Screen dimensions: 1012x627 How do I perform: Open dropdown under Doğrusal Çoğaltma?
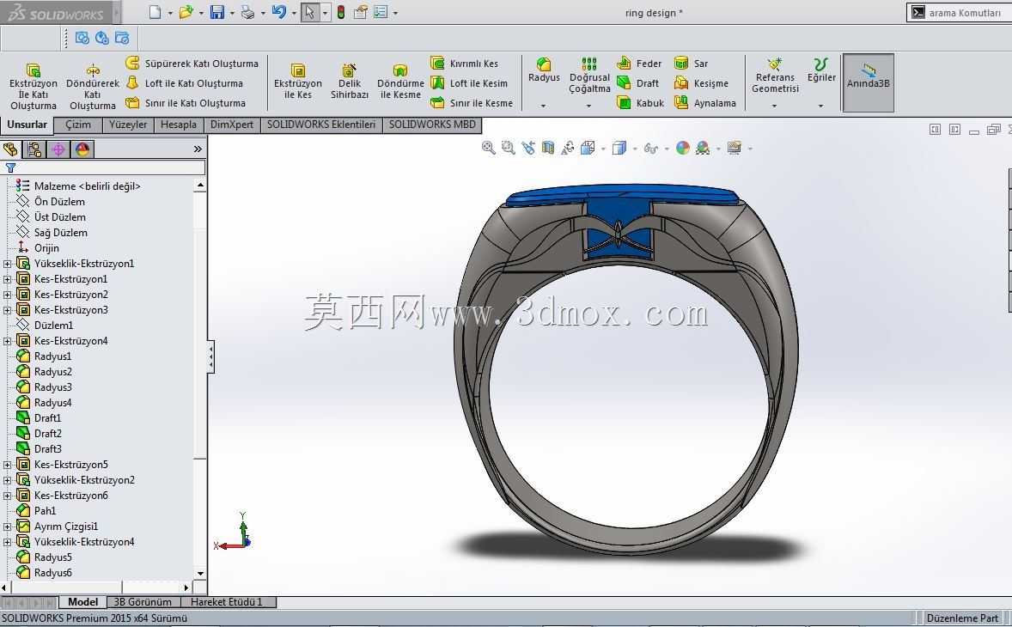coord(589,106)
